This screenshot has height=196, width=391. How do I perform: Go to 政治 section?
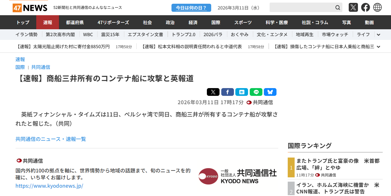170,22
